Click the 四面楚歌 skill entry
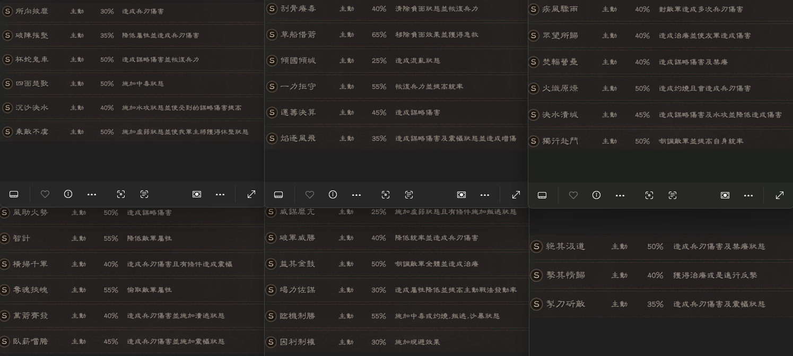Screen dimensions: 793x356 (32, 83)
